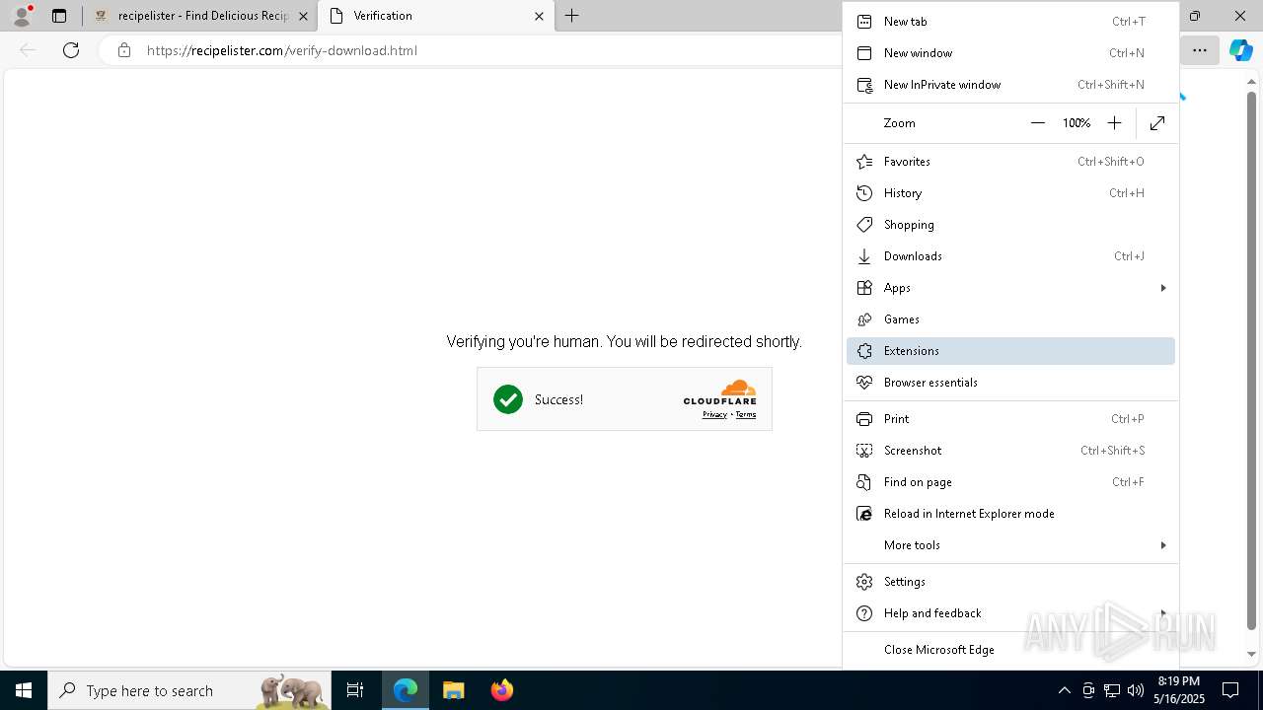The width and height of the screenshot is (1263, 710).
Task: Click the Games icon in menu
Action: [x=864, y=319]
